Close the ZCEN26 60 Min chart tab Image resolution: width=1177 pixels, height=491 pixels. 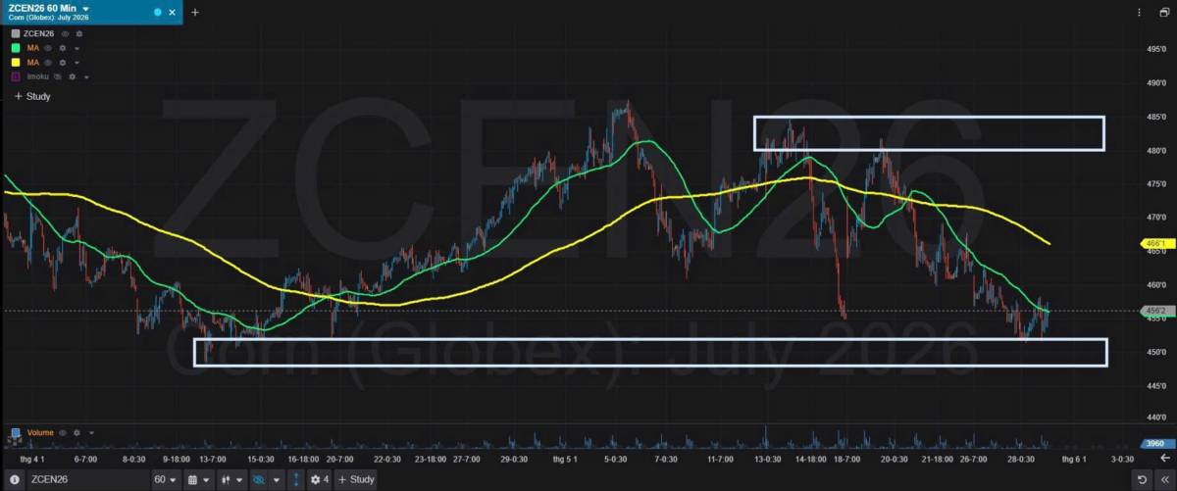coord(173,12)
